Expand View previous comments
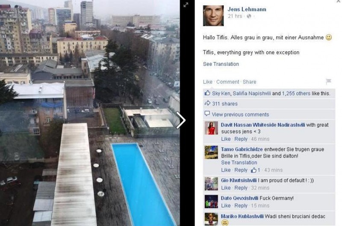Image resolution: width=342 pixels, height=226 pixels. click(240, 114)
